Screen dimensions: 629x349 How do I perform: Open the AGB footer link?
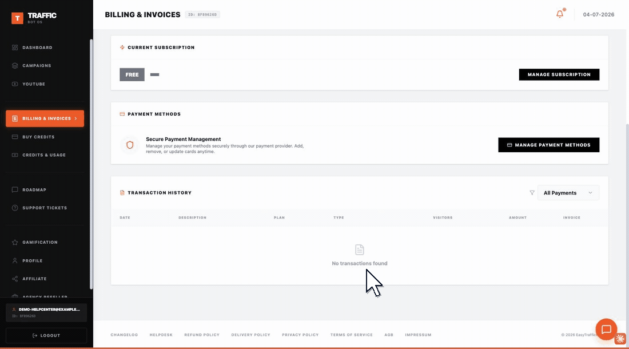click(x=389, y=335)
